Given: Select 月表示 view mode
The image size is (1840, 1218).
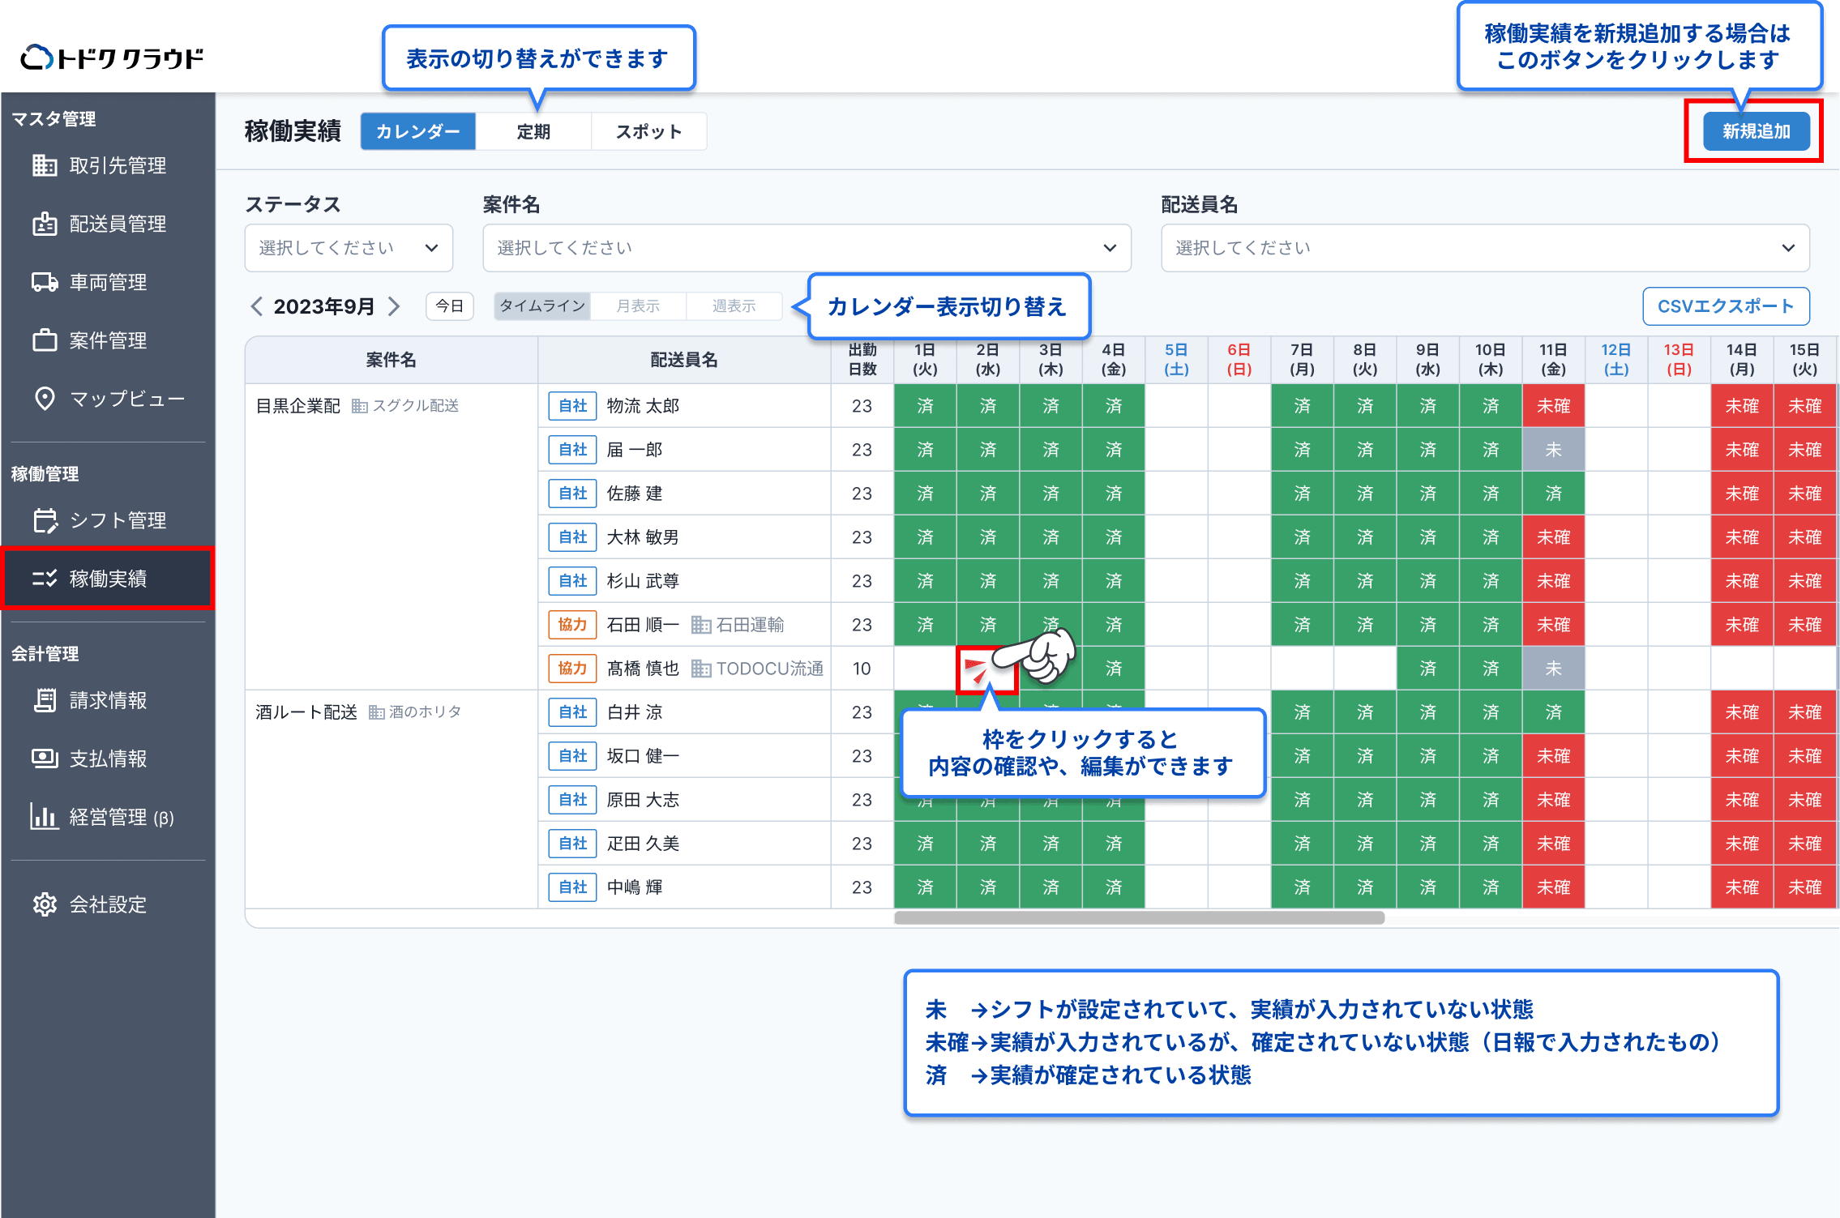Looking at the screenshot, I should click(x=638, y=306).
